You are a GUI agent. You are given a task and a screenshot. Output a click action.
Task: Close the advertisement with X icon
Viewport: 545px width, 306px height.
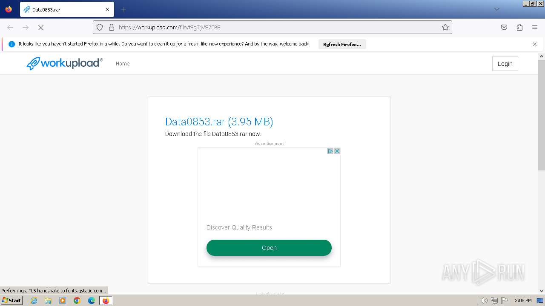[x=337, y=151]
